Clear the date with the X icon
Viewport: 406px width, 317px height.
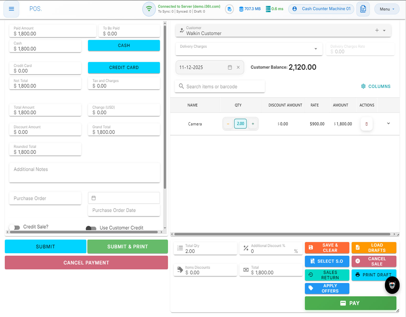pos(238,67)
